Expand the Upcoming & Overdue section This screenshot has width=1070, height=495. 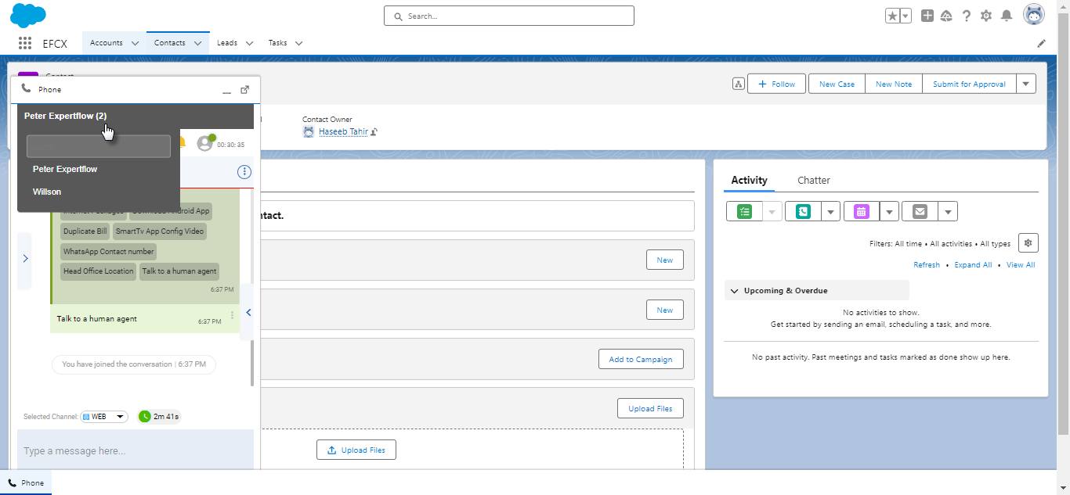[x=735, y=291]
